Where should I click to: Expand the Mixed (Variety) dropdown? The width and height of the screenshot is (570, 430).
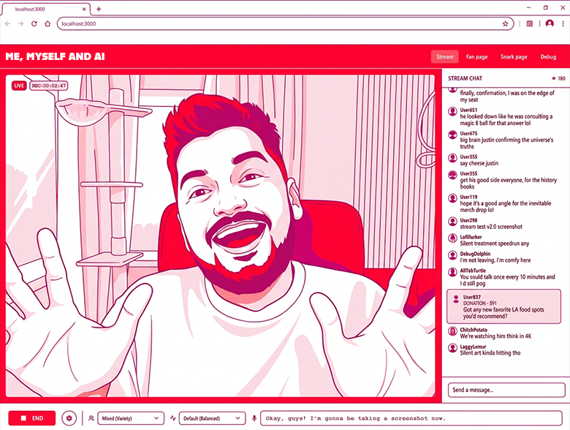pos(130,418)
